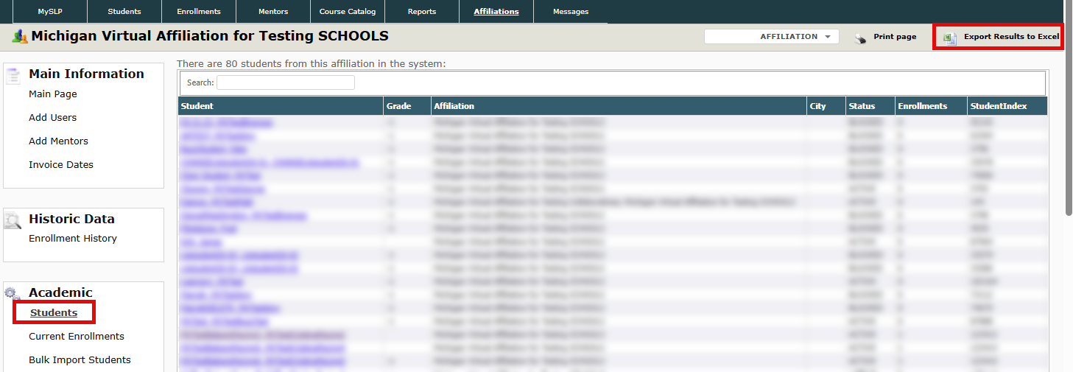Open Main Page in sidebar

53,94
